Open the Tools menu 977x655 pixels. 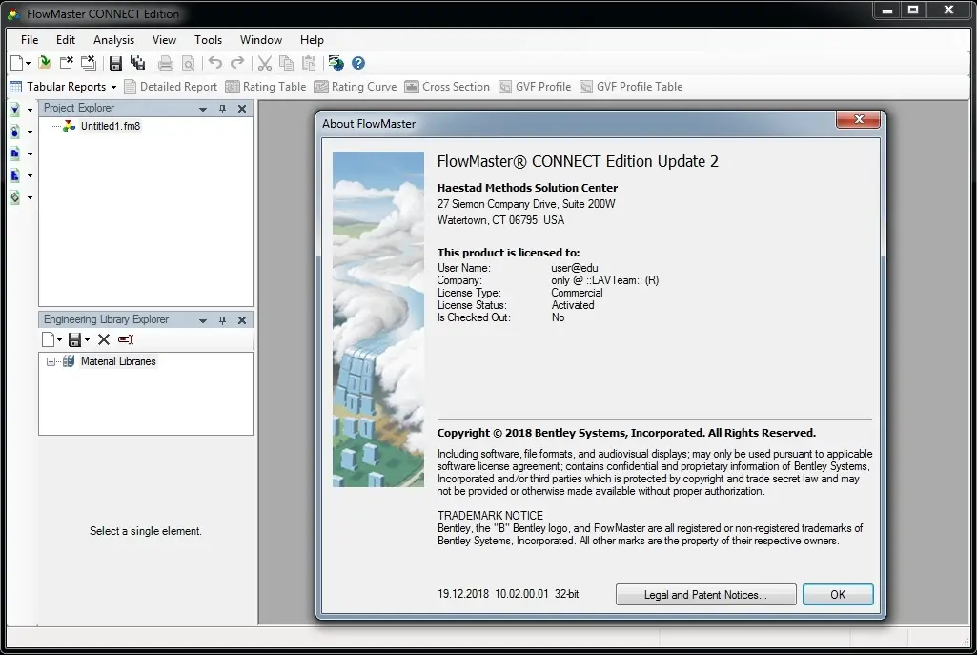pos(208,40)
